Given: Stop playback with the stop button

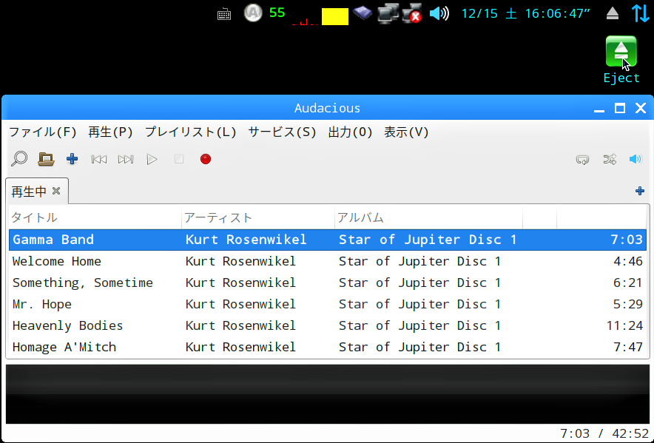Looking at the screenshot, I should (x=179, y=159).
